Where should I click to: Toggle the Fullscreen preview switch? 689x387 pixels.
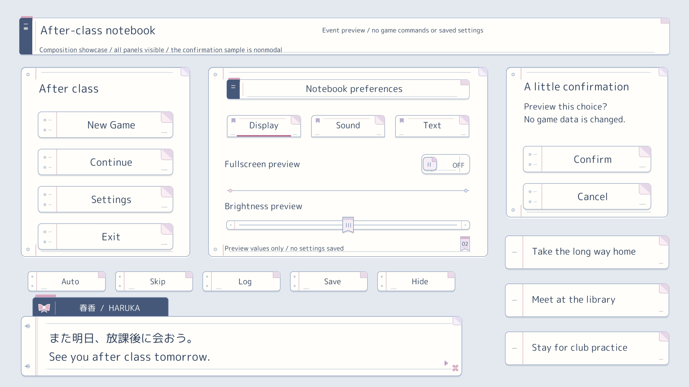tap(445, 164)
